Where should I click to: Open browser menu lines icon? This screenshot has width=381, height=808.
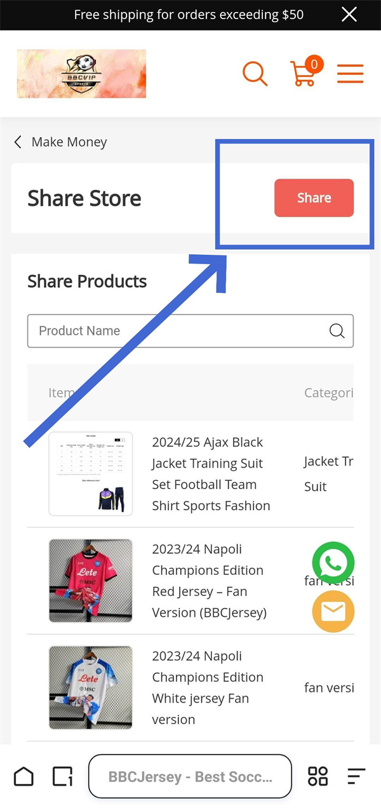356,776
